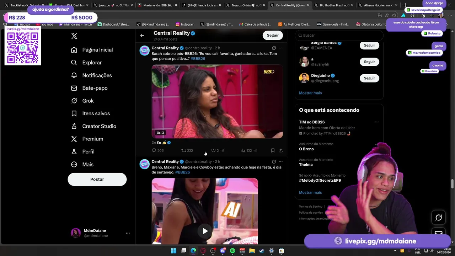Open floating Grok button
Screen dimensions: 455x256
[438, 217]
